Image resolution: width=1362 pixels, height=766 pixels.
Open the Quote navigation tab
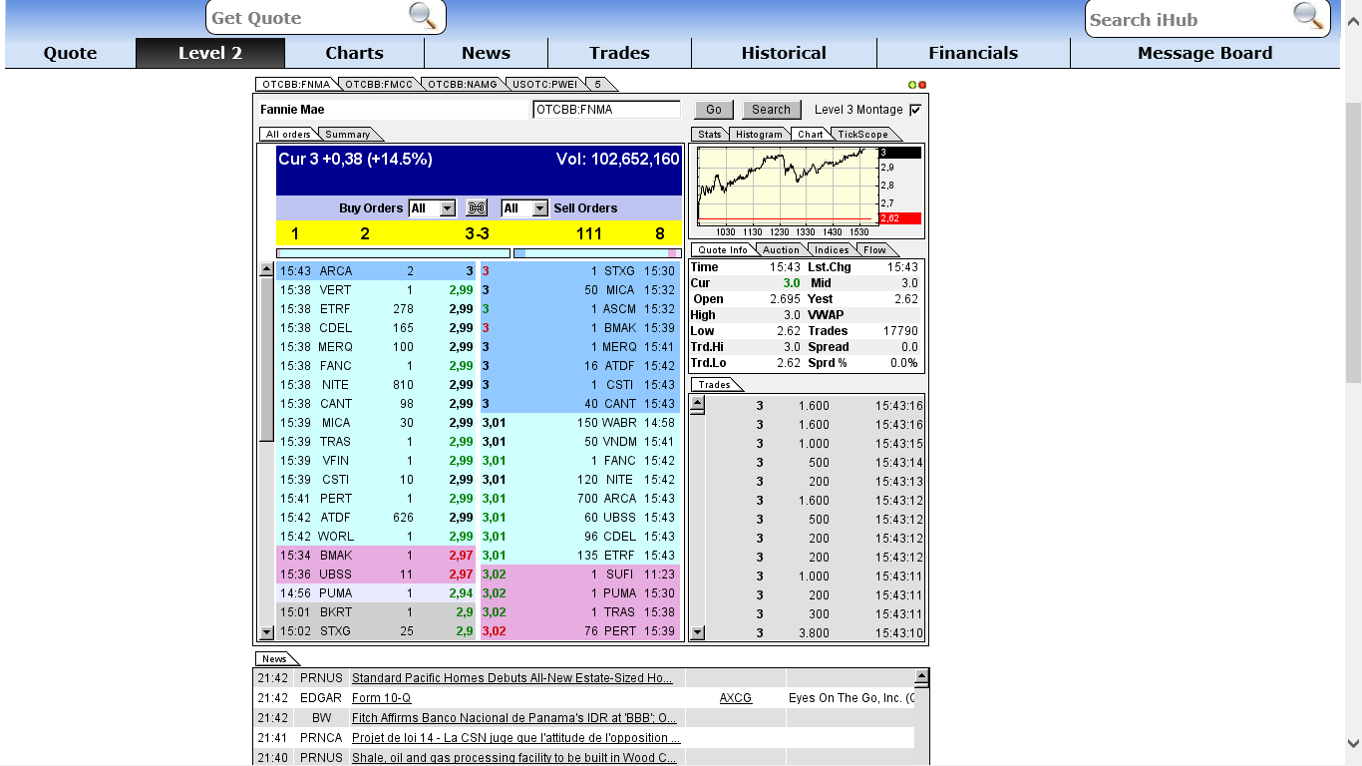[70, 53]
